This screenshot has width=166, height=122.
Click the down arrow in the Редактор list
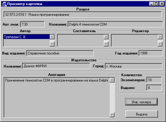[160, 44]
